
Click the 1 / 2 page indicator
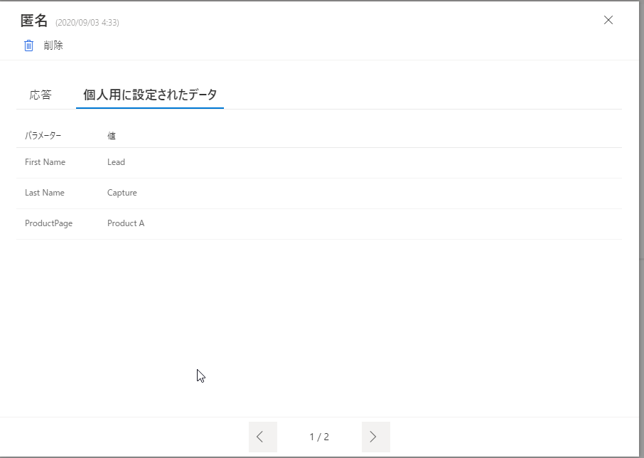319,437
